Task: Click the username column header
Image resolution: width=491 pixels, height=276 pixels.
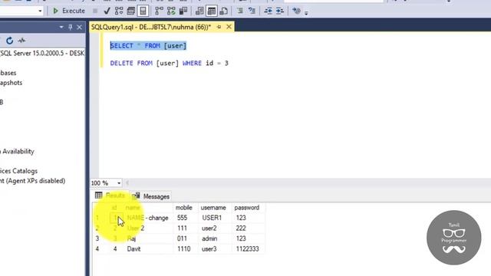Action: [x=213, y=208]
